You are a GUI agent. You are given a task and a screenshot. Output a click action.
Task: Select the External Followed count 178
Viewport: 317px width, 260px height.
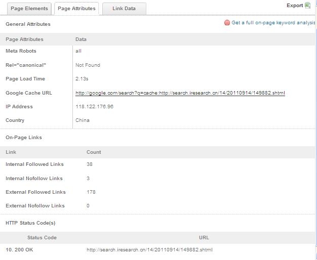pyautogui.click(x=91, y=192)
